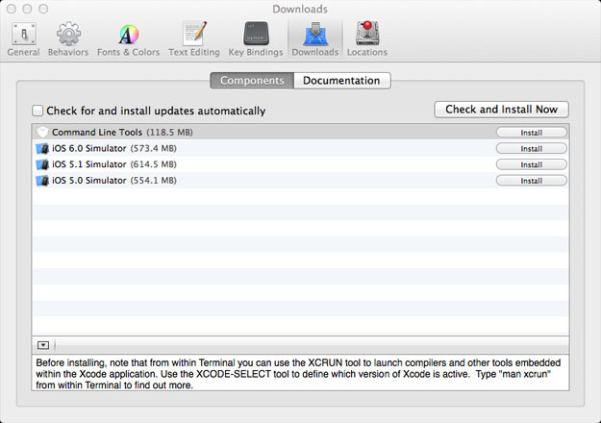Open the Behaviors gear preferences
The width and height of the screenshot is (601, 423).
[68, 39]
